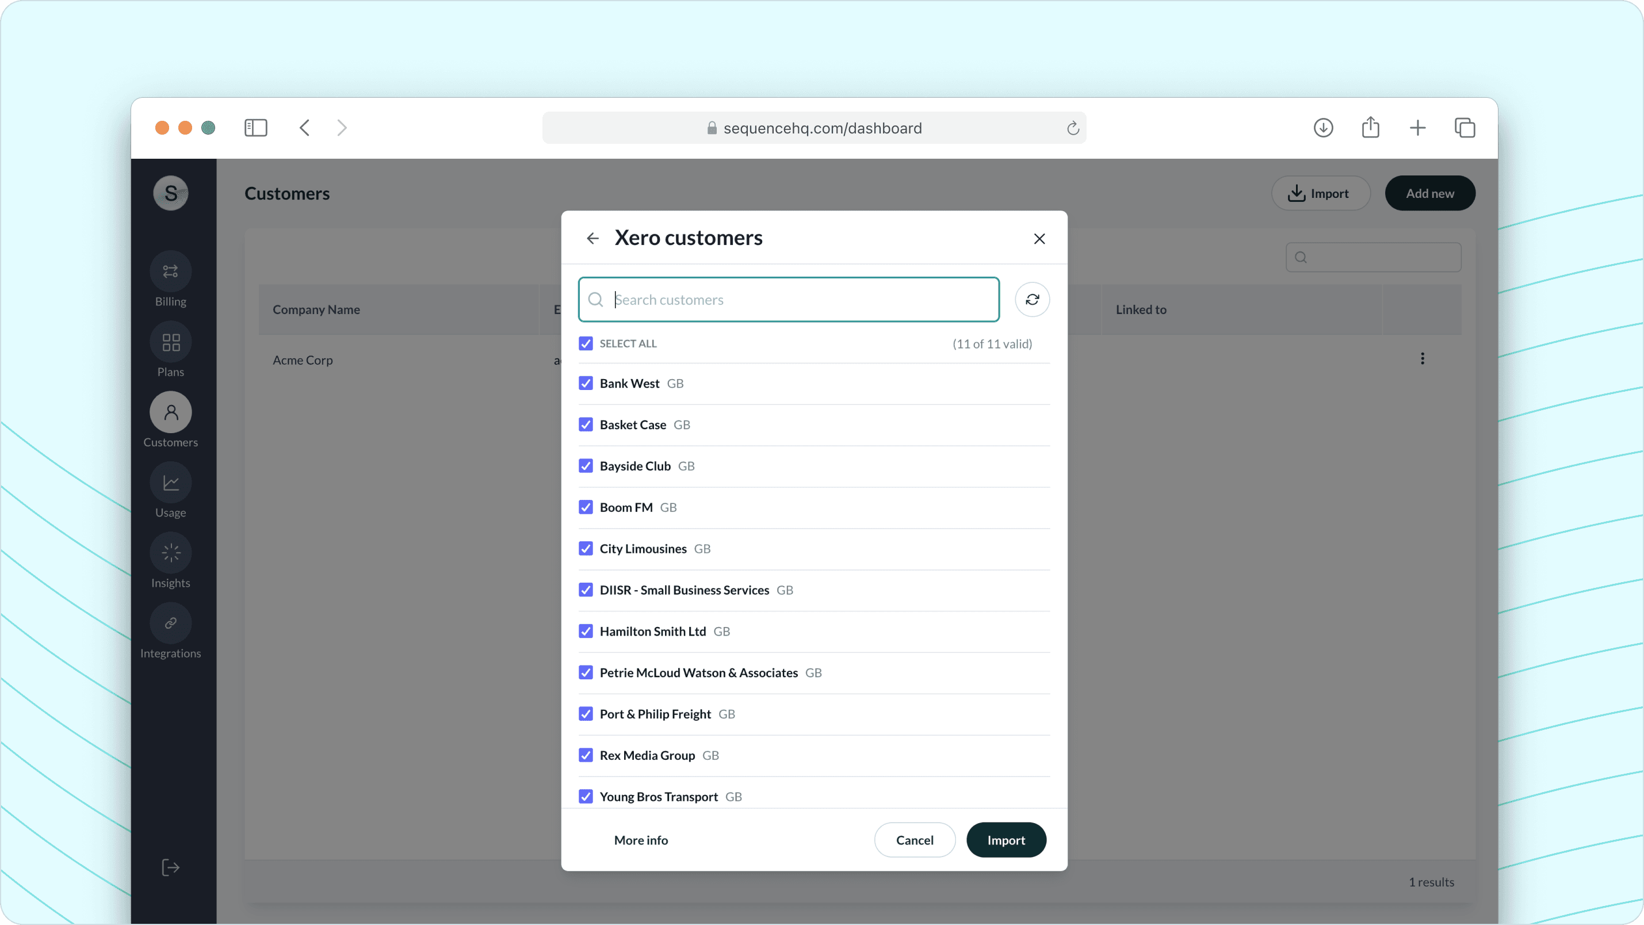Open the Billing sidebar section

point(170,272)
